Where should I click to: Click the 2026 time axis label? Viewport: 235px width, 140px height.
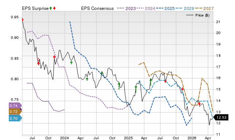click(192, 138)
